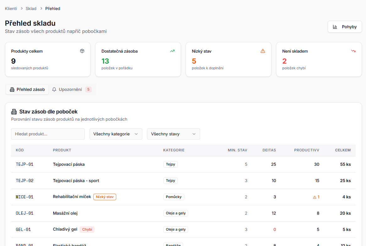
Task: Focus the Hledat produkt search field
Action: click(x=48, y=134)
